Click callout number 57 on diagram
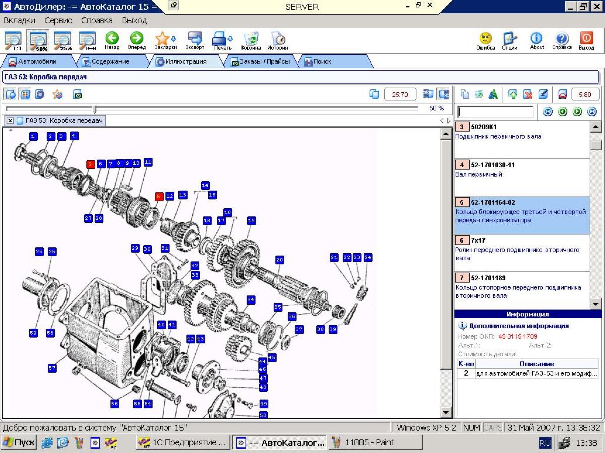The image size is (605, 453). (52, 368)
